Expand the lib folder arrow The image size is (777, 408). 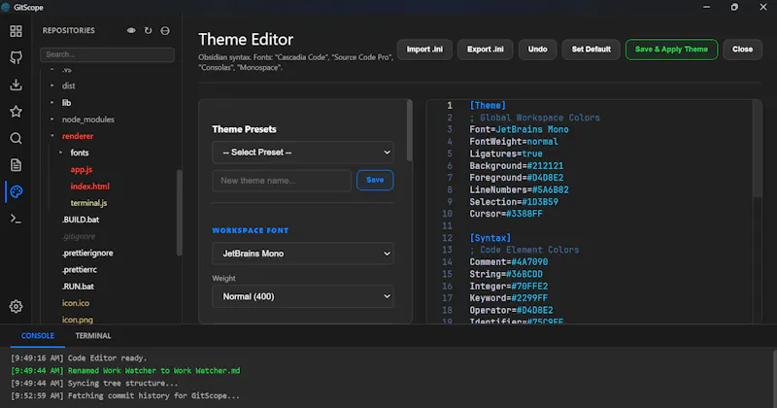[52, 103]
